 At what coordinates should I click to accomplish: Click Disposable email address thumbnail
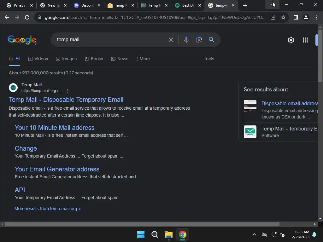pyautogui.click(x=250, y=106)
